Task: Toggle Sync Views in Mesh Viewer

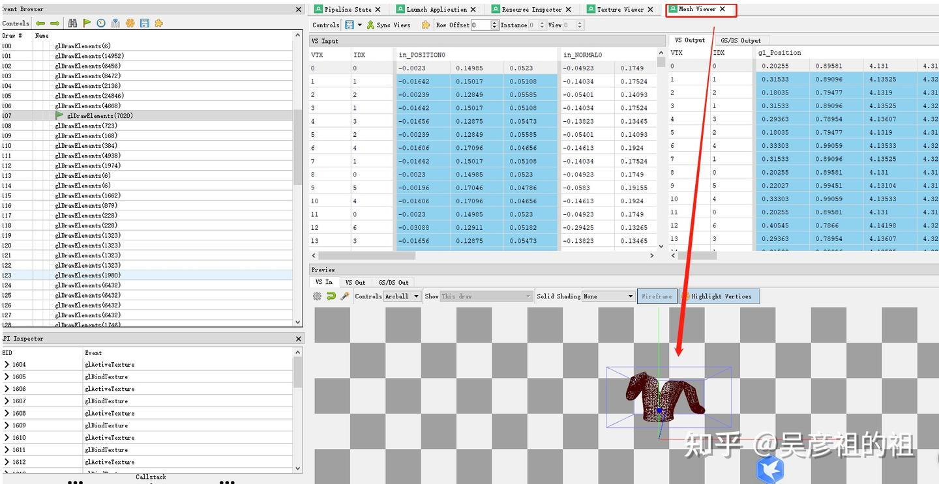Action: pyautogui.click(x=389, y=25)
